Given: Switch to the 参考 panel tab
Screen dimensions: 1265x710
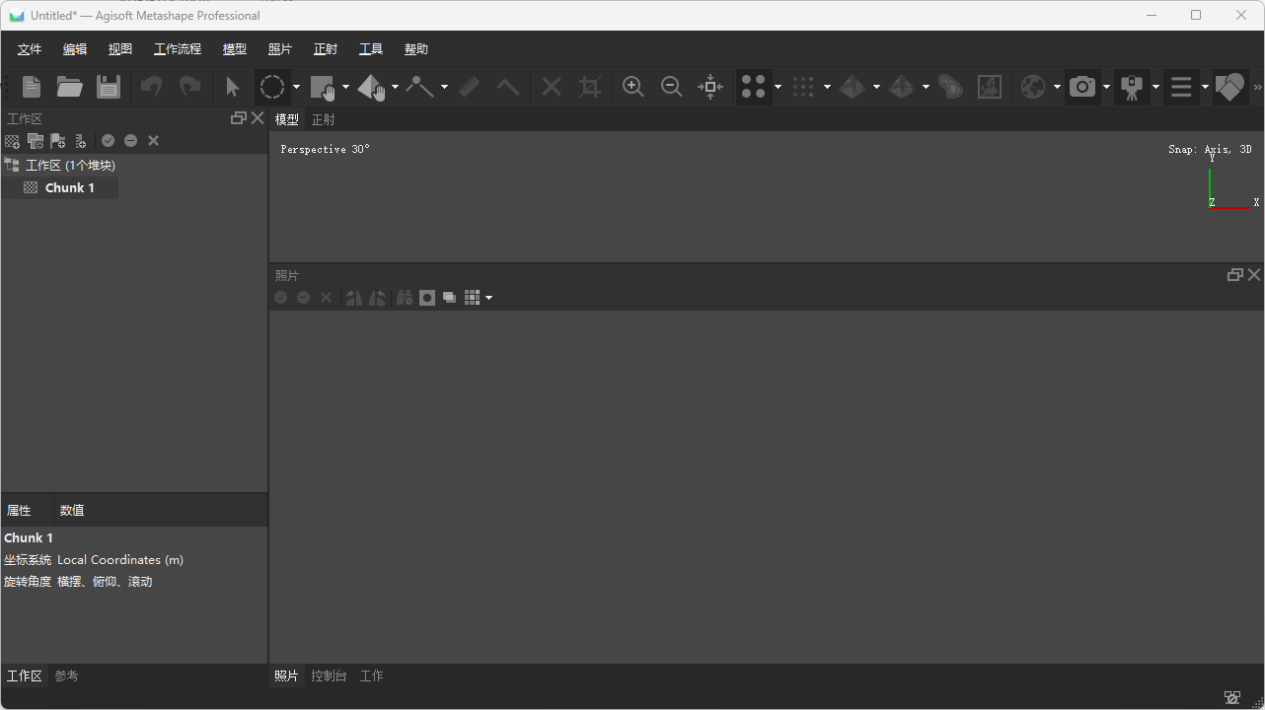Looking at the screenshot, I should point(66,675).
